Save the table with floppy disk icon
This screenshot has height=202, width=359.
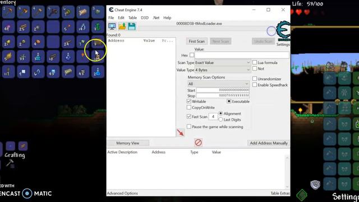click(x=132, y=26)
